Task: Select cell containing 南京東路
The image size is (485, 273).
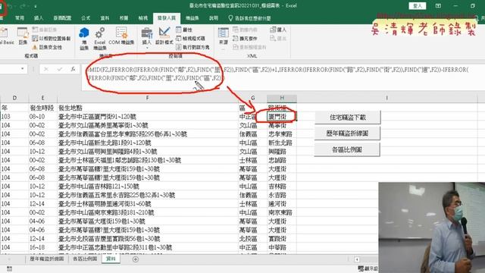Action: 281,212
